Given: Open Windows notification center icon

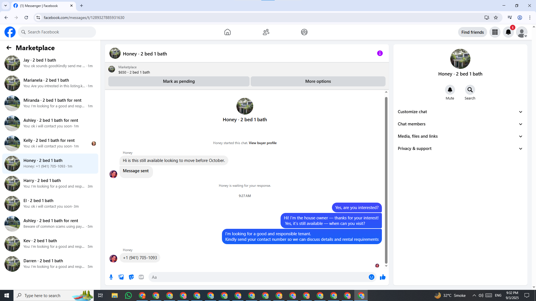Looking at the screenshot, I should 527,295.
